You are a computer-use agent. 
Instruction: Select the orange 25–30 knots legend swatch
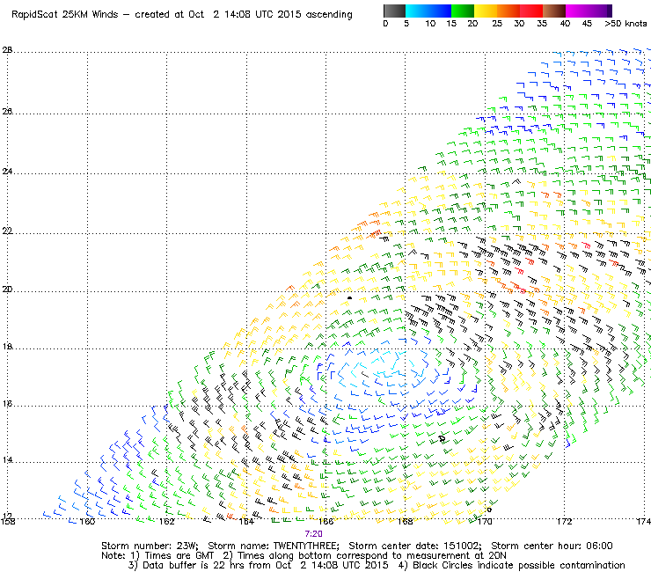(x=508, y=11)
